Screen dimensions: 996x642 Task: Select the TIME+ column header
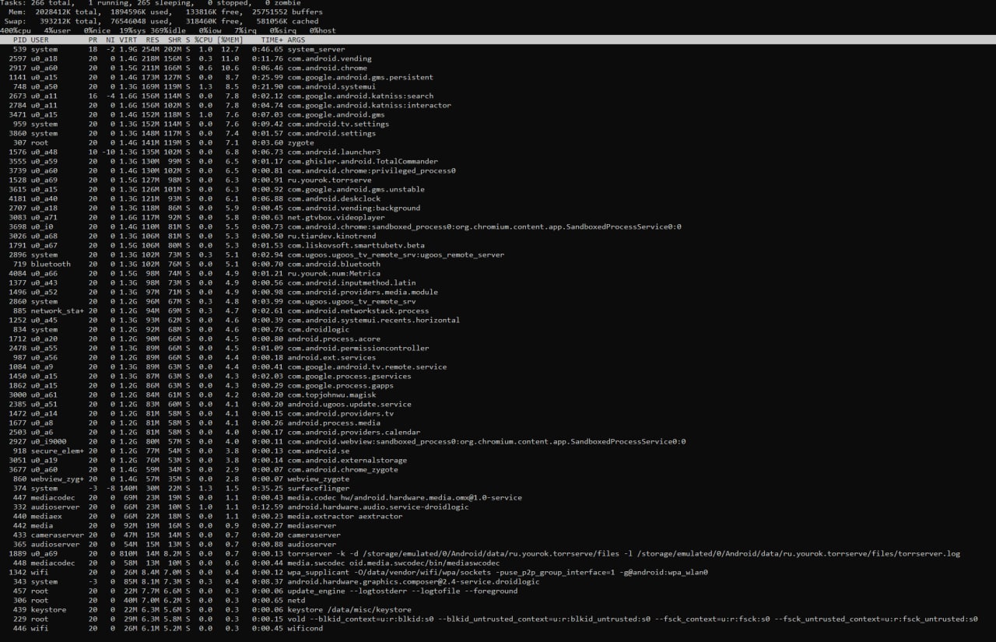click(x=272, y=40)
